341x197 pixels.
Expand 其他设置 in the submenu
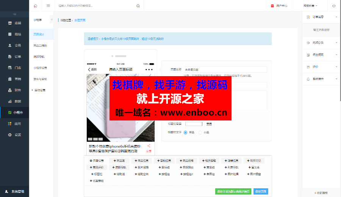pos(39,90)
